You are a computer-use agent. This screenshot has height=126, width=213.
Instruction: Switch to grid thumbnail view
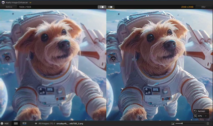pyautogui.click(x=16, y=124)
